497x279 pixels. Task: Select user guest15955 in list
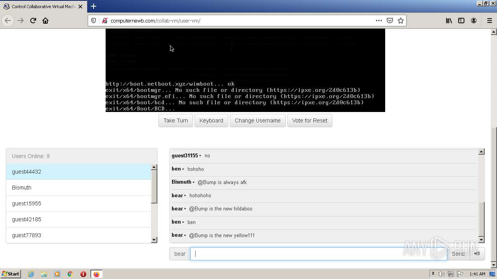78,203
